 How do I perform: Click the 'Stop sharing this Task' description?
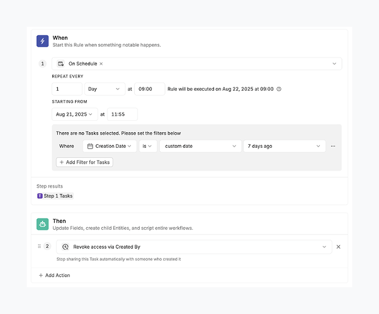coord(119,259)
